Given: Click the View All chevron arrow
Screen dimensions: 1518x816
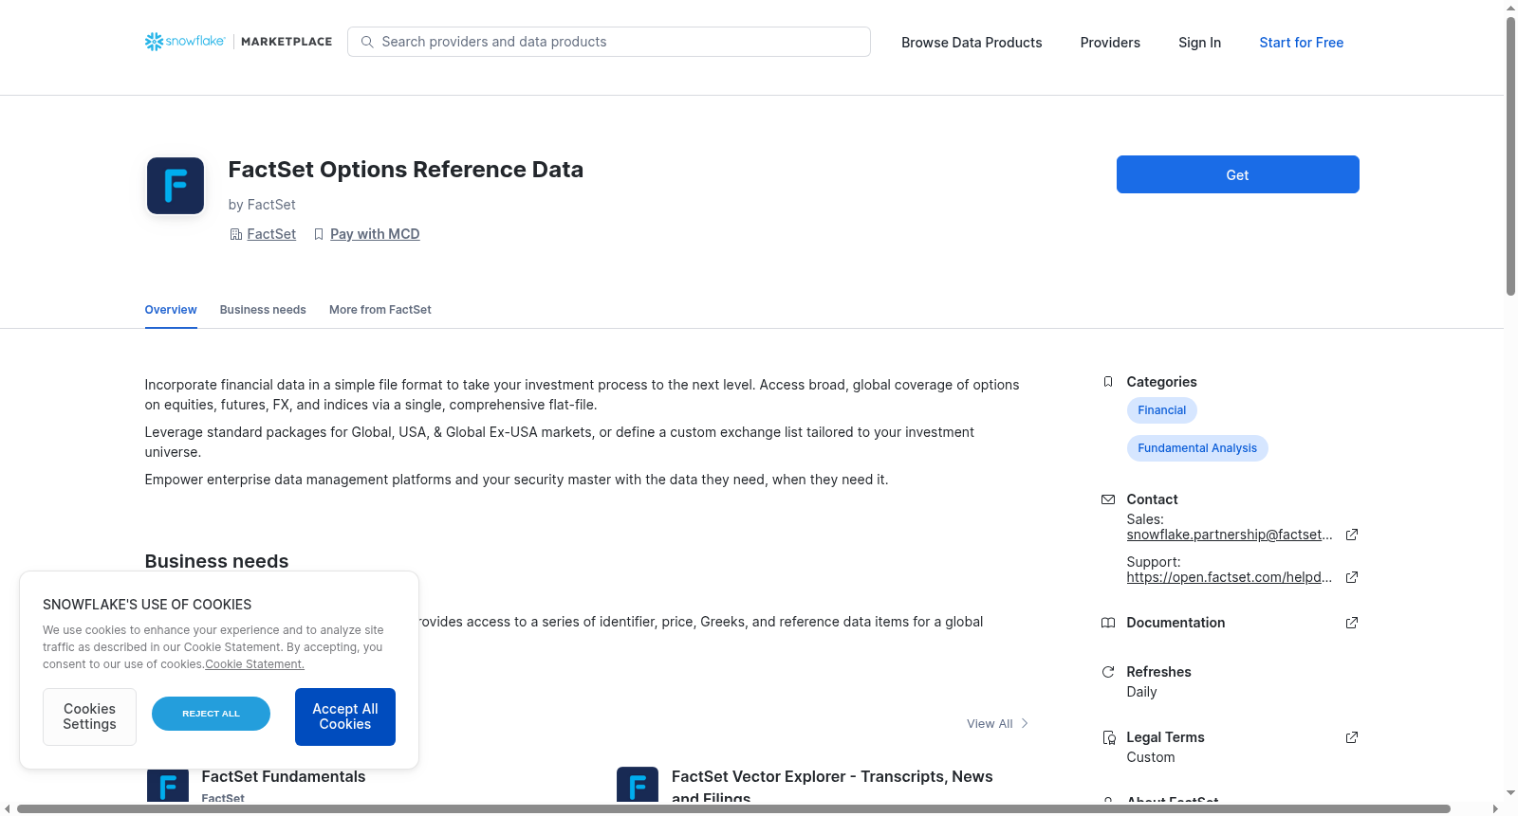Looking at the screenshot, I should (1025, 723).
